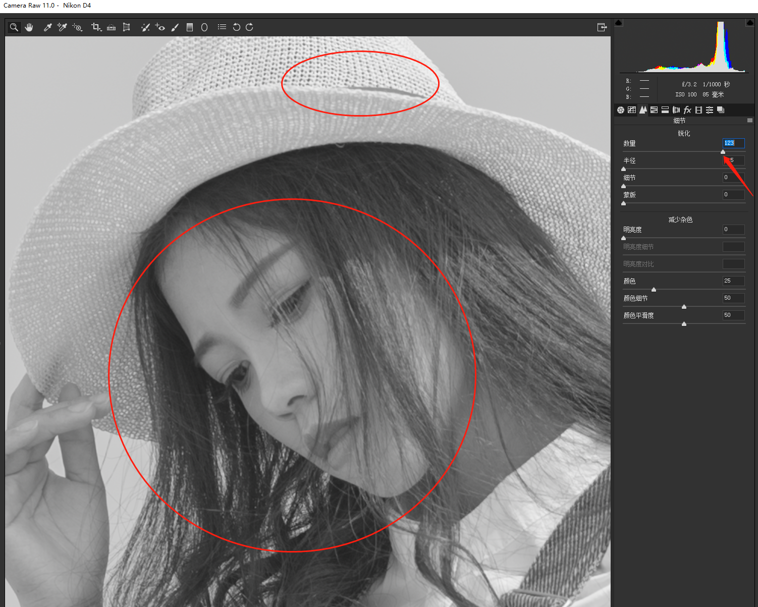
Task: Select the Graduated Filter tool
Action: 190,27
